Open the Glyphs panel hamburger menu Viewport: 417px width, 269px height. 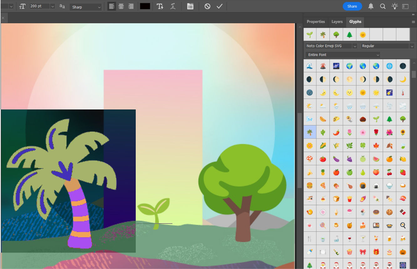click(413, 22)
